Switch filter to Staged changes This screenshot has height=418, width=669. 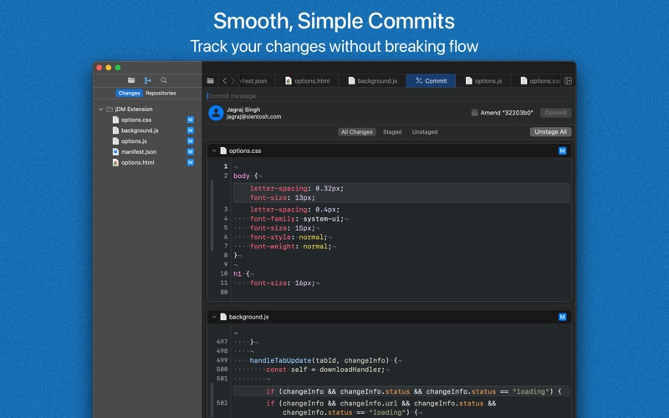[x=392, y=132]
